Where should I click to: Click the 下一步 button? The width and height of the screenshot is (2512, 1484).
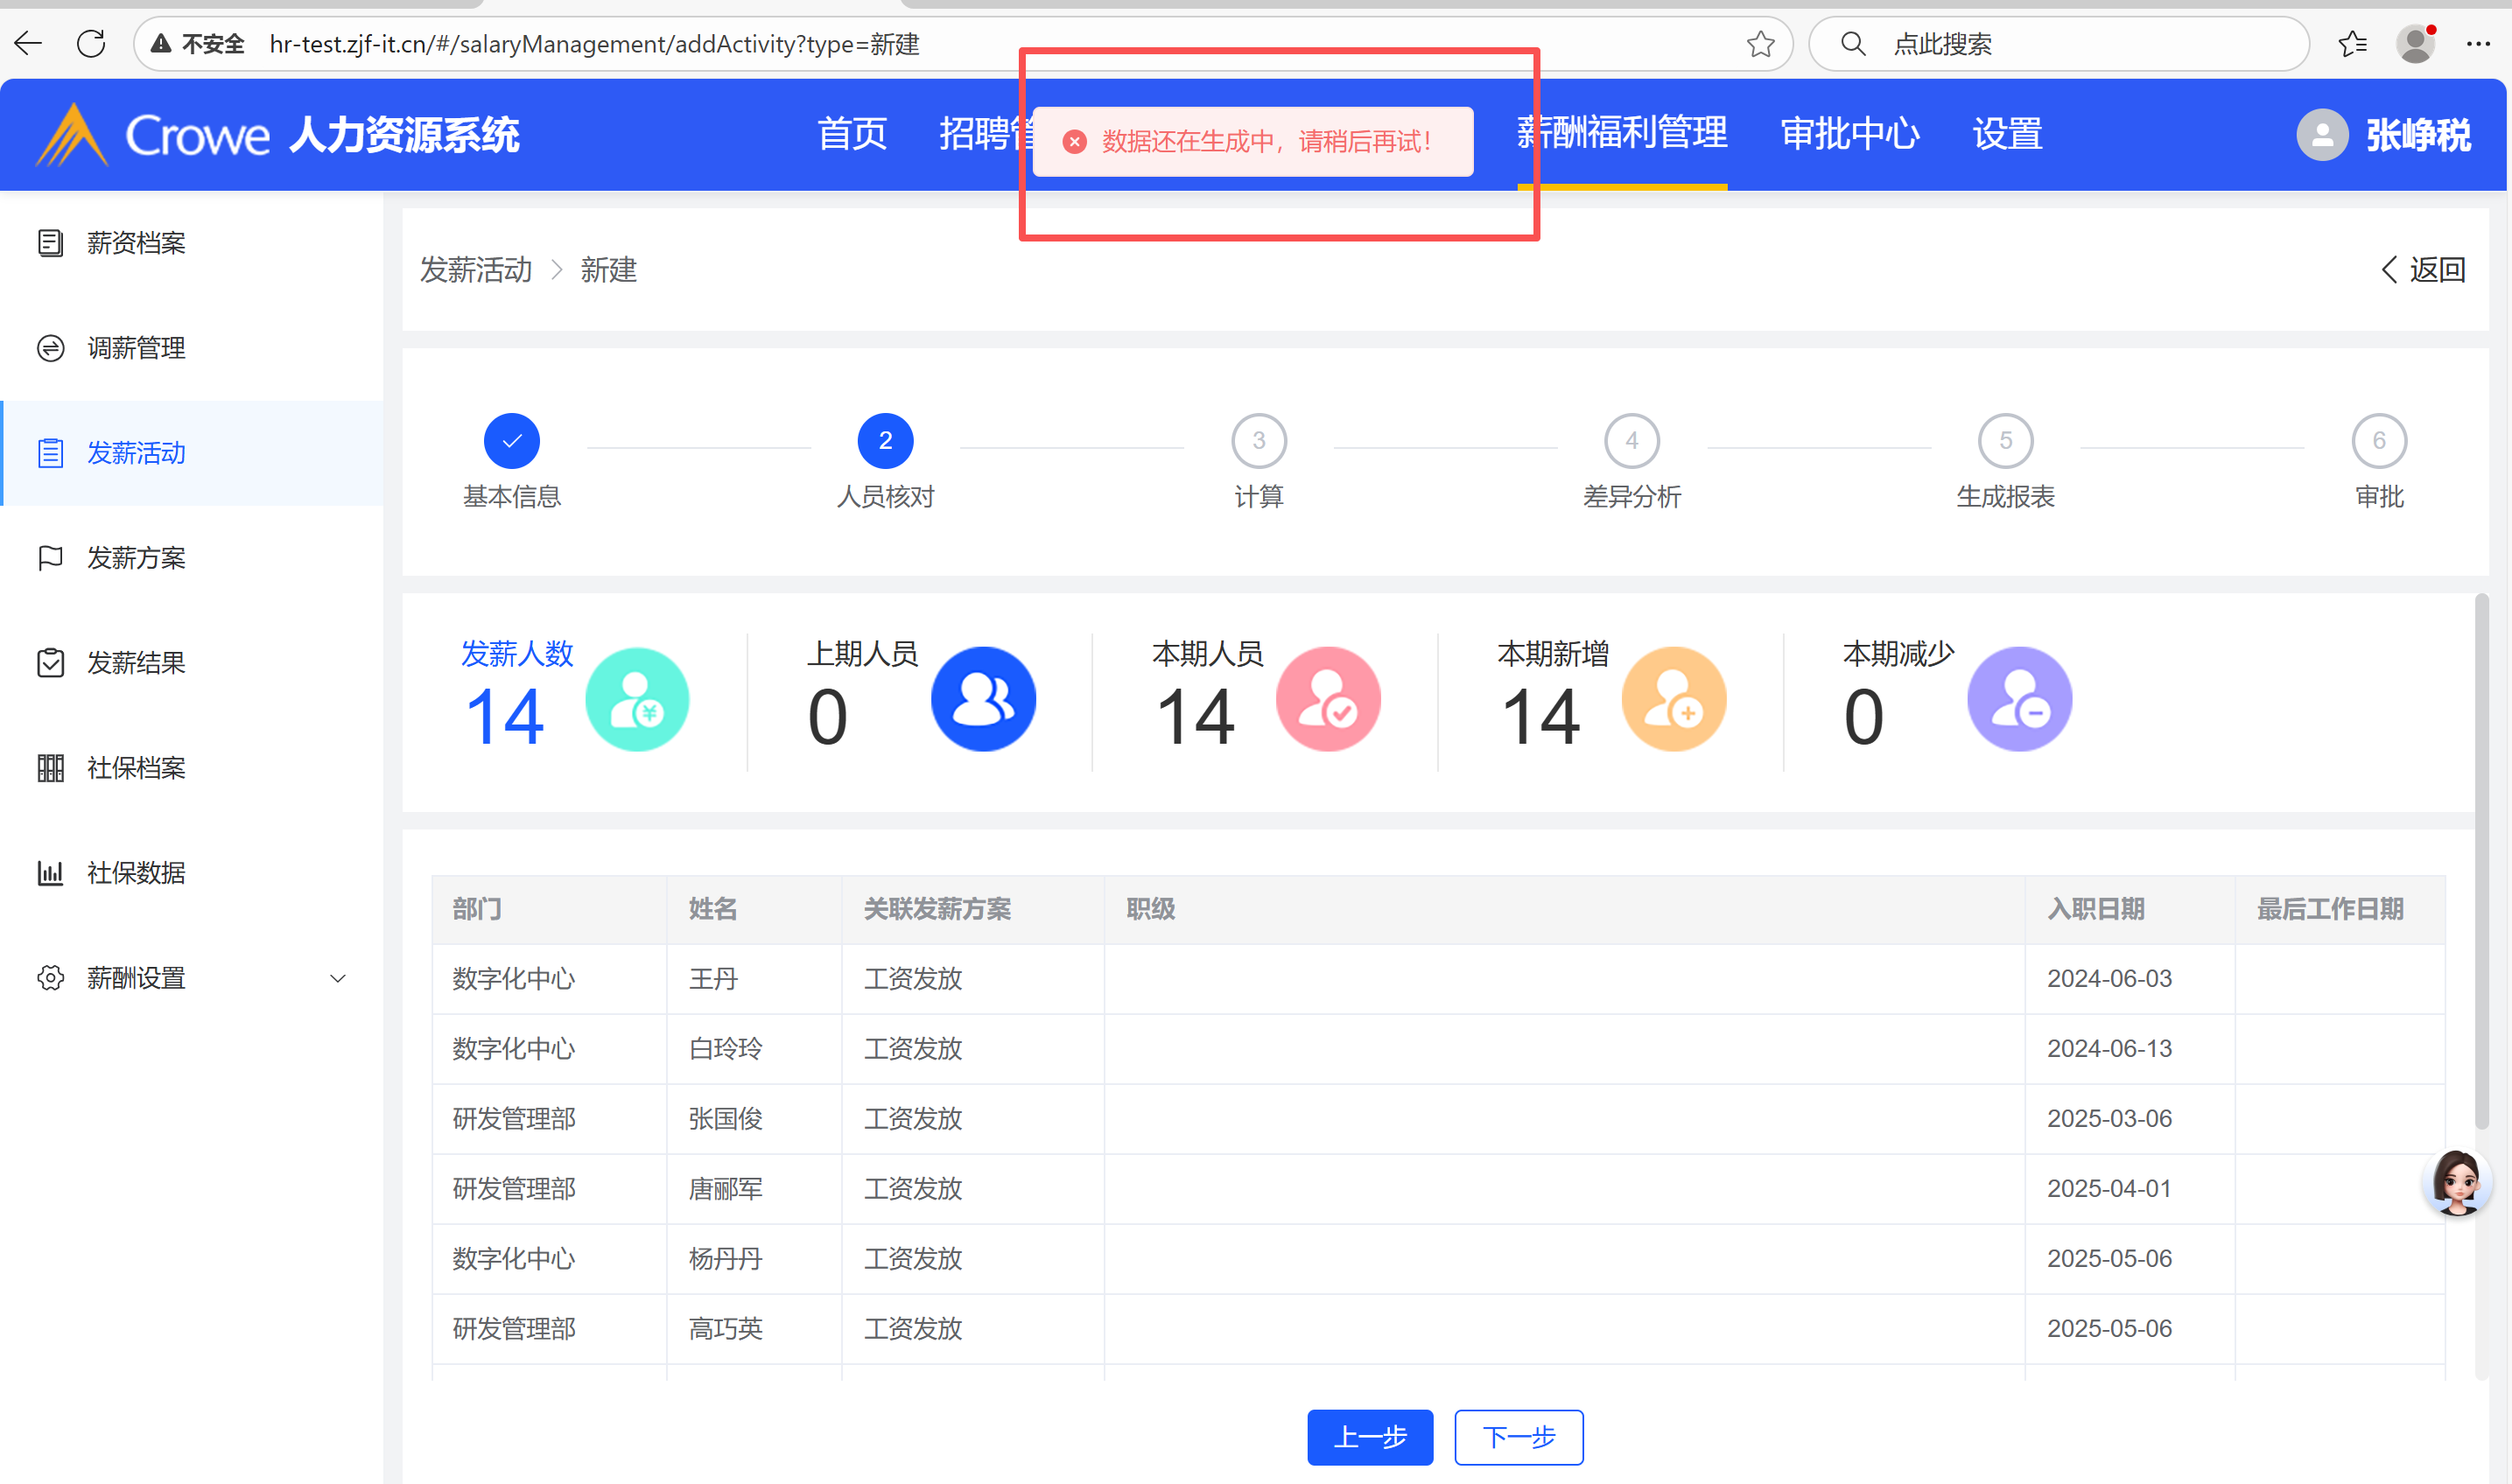coord(1518,1437)
